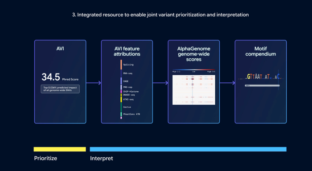This screenshot has height=171, width=312.
Task: Click the dark navy RNA-seq color segment
Action: pyautogui.click(x=121, y=73)
